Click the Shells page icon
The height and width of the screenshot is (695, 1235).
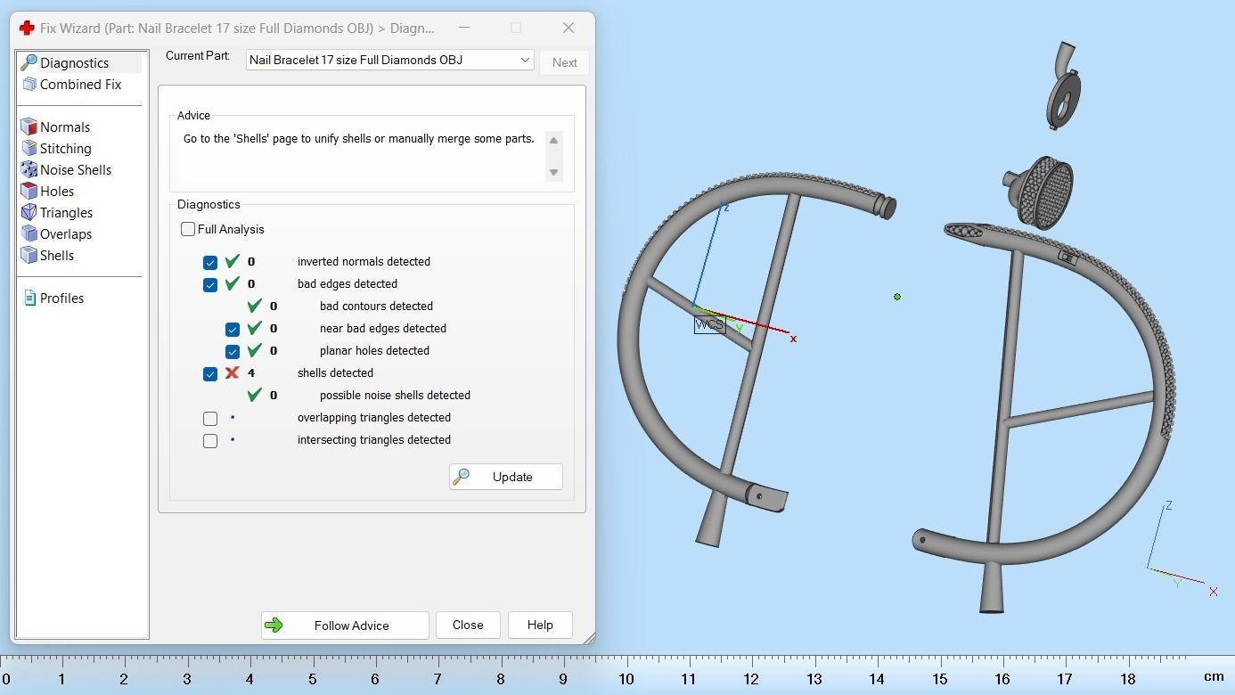point(29,255)
